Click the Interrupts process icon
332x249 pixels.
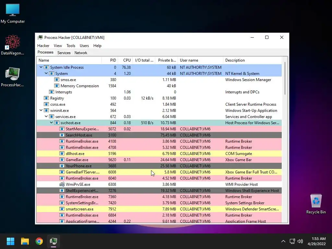pos(52,92)
